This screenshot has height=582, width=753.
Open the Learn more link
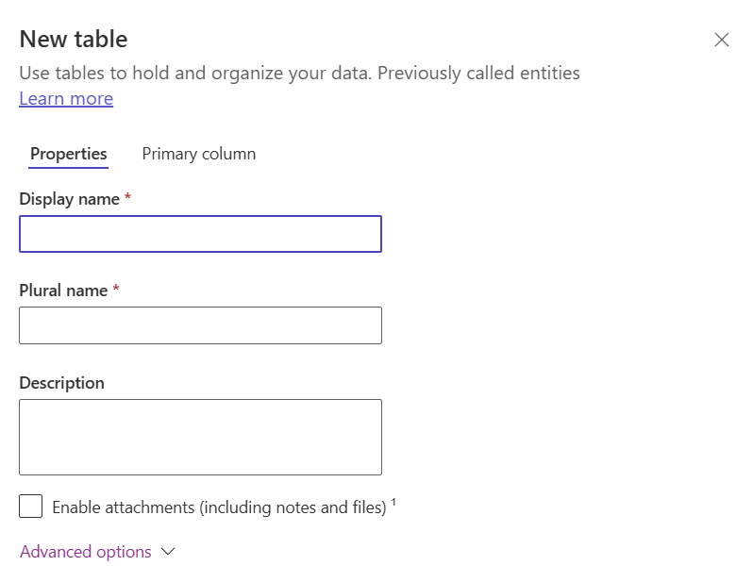pyautogui.click(x=66, y=98)
